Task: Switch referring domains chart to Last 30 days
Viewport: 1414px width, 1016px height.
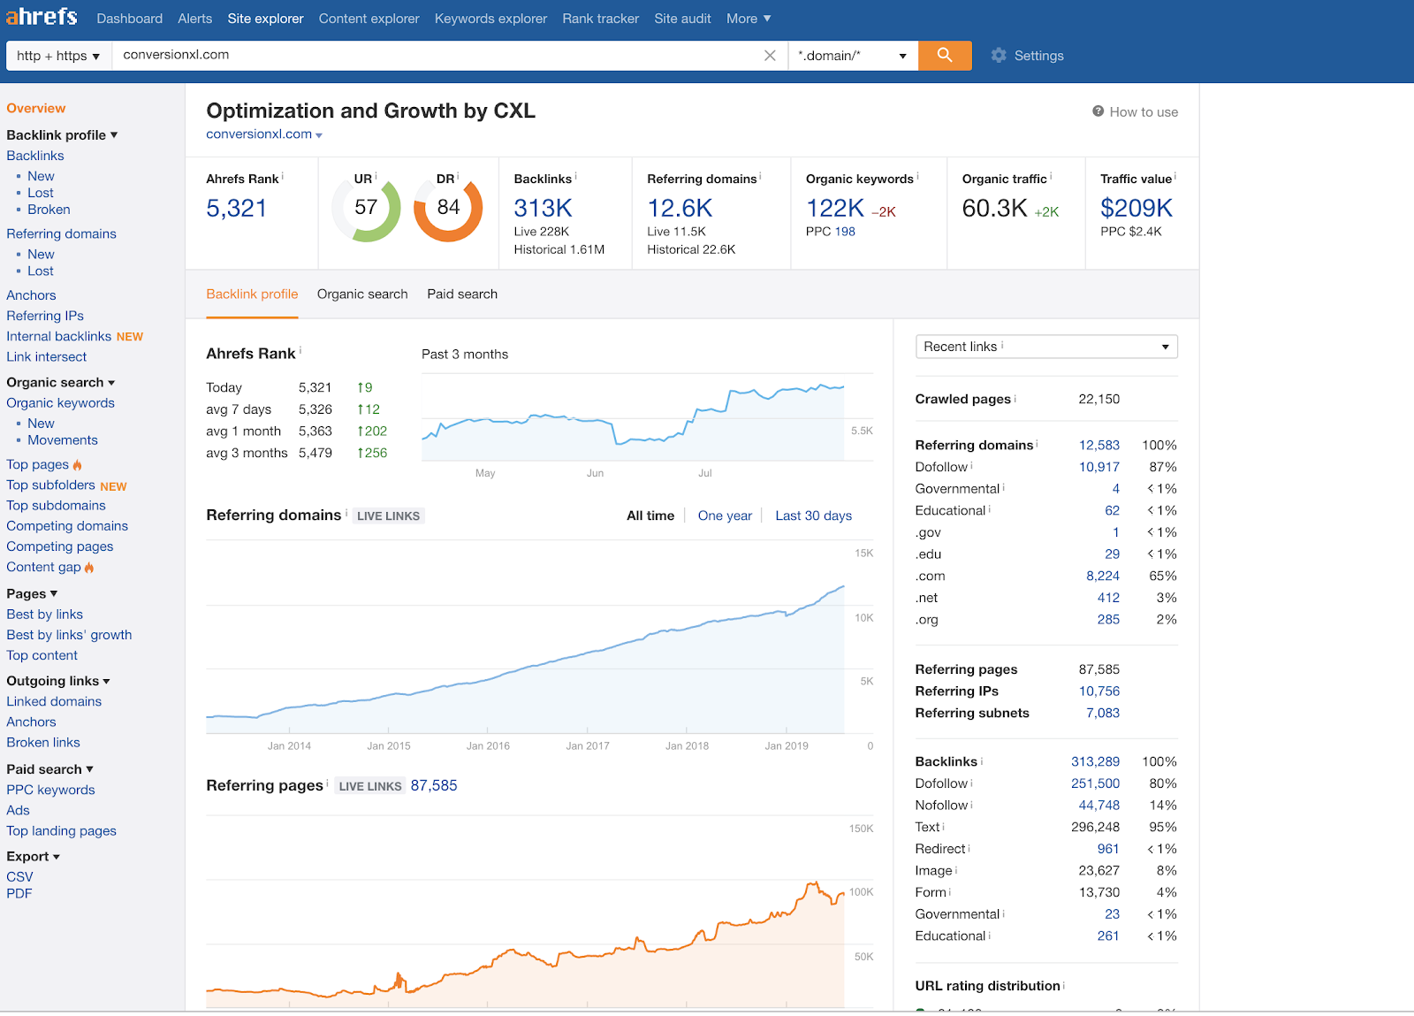Action: tap(813, 516)
